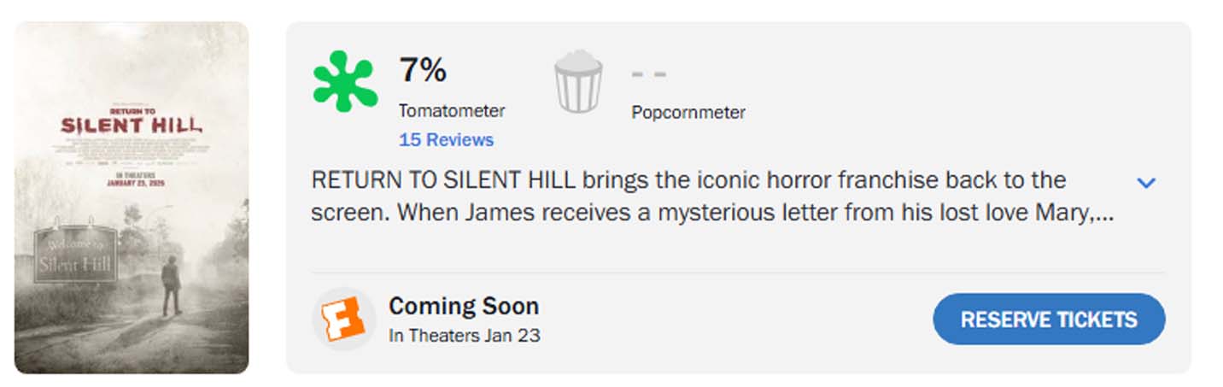Open the Return to Silent Hill poster
This screenshot has width=1223, height=387.
point(132,197)
